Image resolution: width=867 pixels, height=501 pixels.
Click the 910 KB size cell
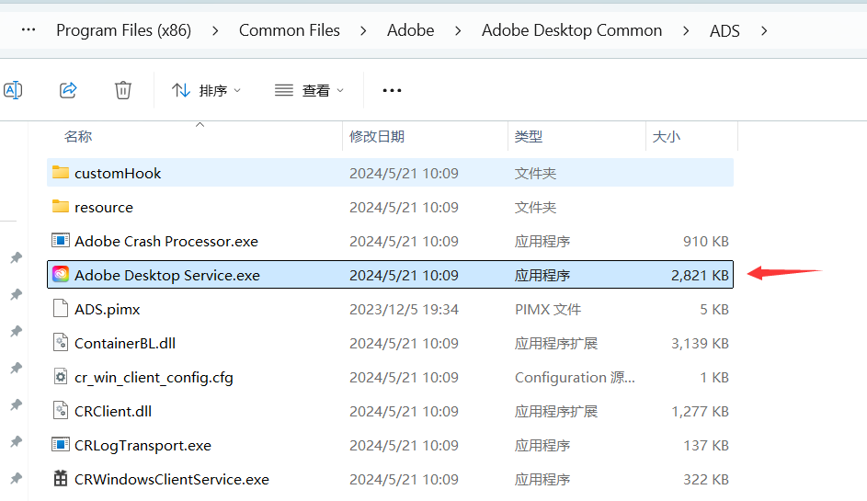[705, 241]
